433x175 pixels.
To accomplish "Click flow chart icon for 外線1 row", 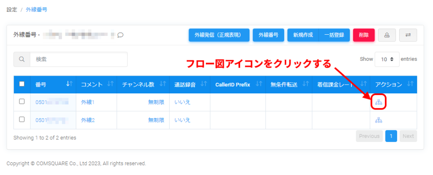I will pyautogui.click(x=378, y=102).
